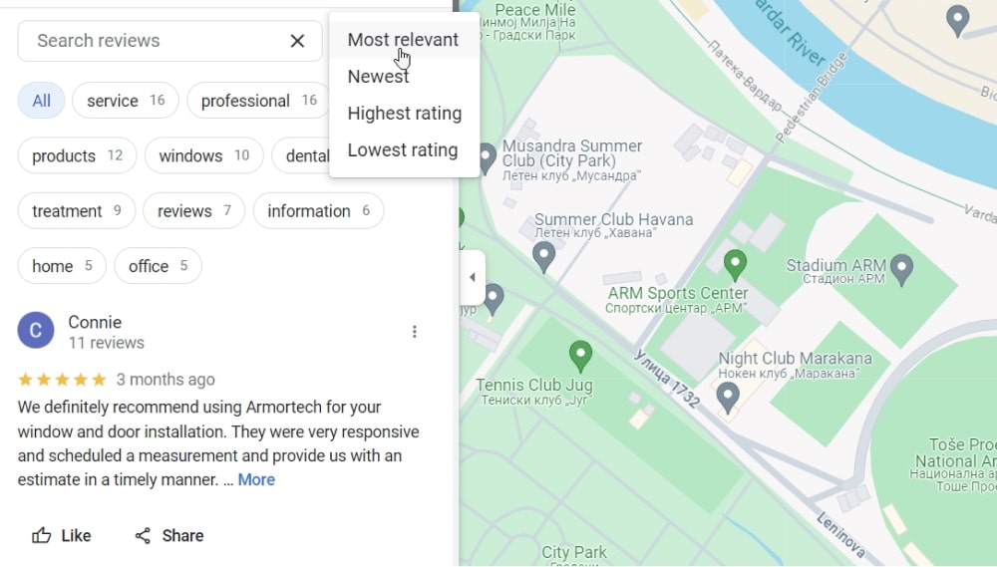Expand review text with More link
The width and height of the screenshot is (997, 567).
256,479
